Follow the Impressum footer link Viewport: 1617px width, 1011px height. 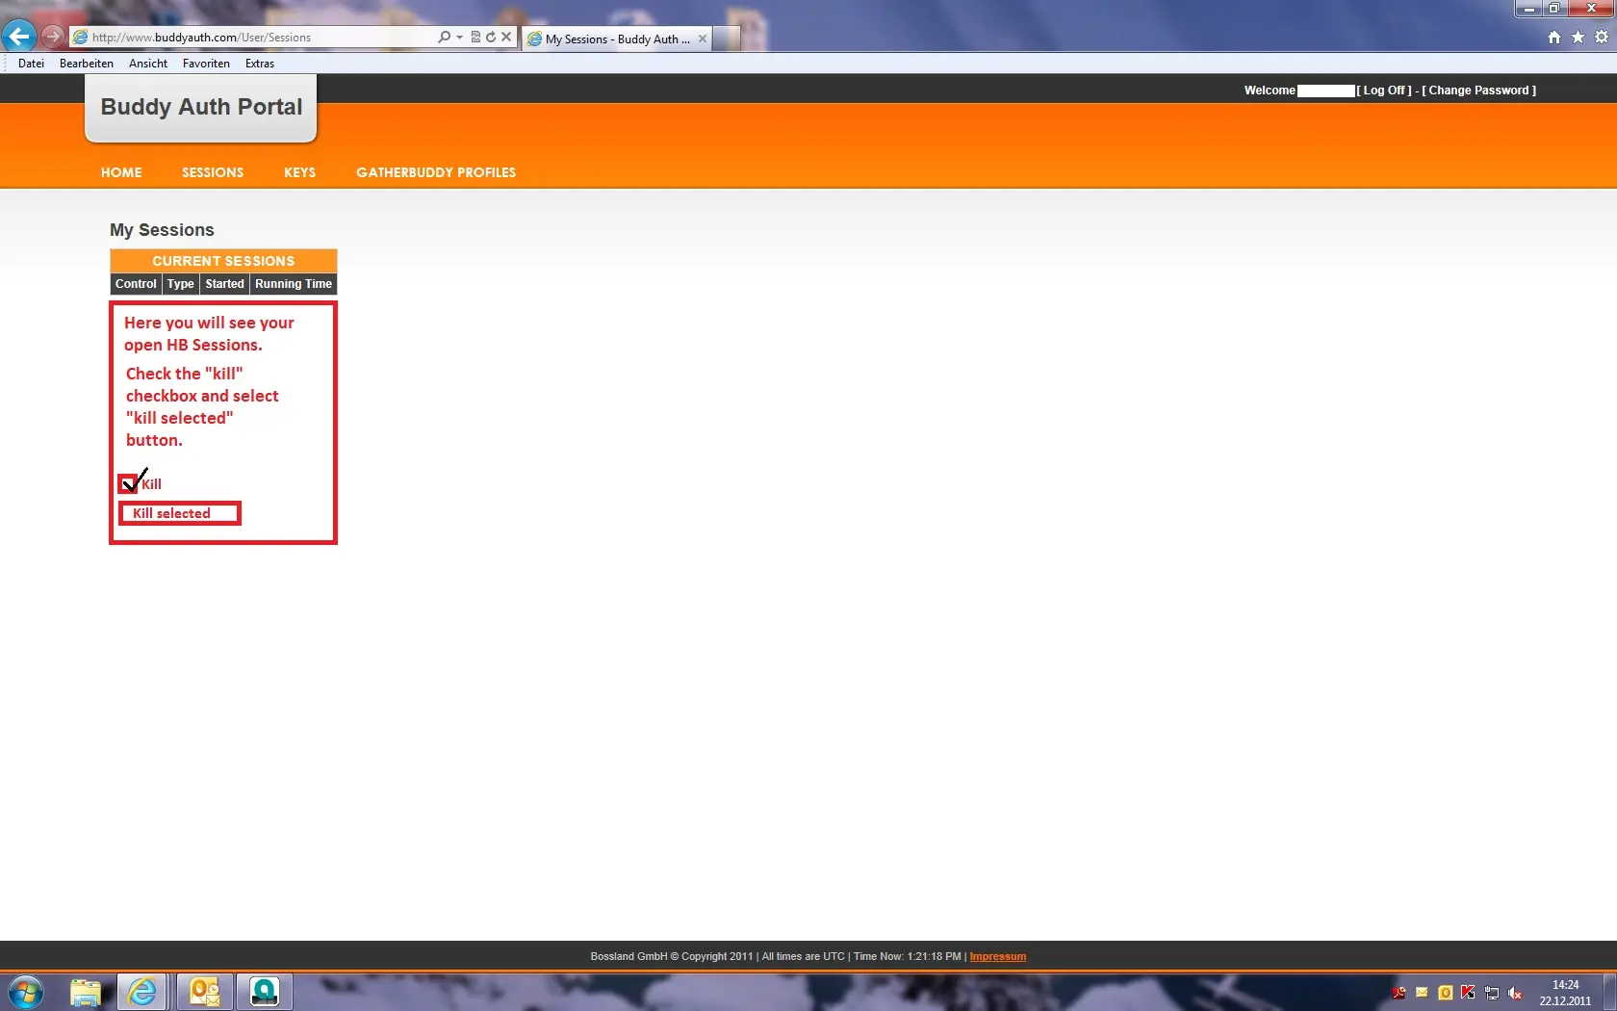997,957
